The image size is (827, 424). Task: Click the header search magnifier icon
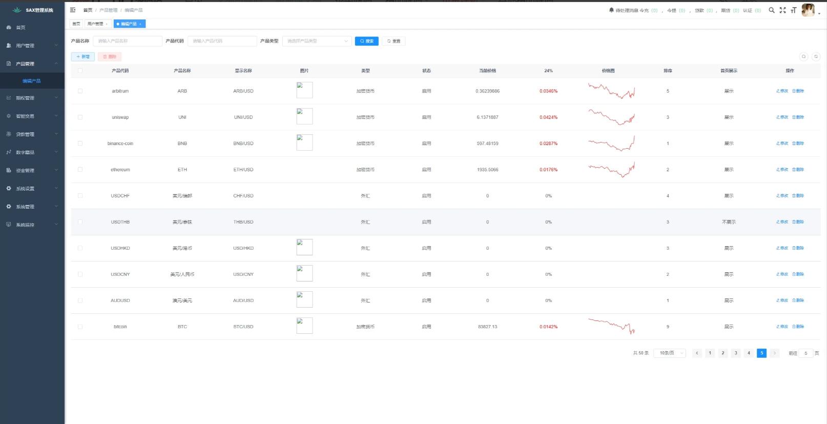pos(771,10)
